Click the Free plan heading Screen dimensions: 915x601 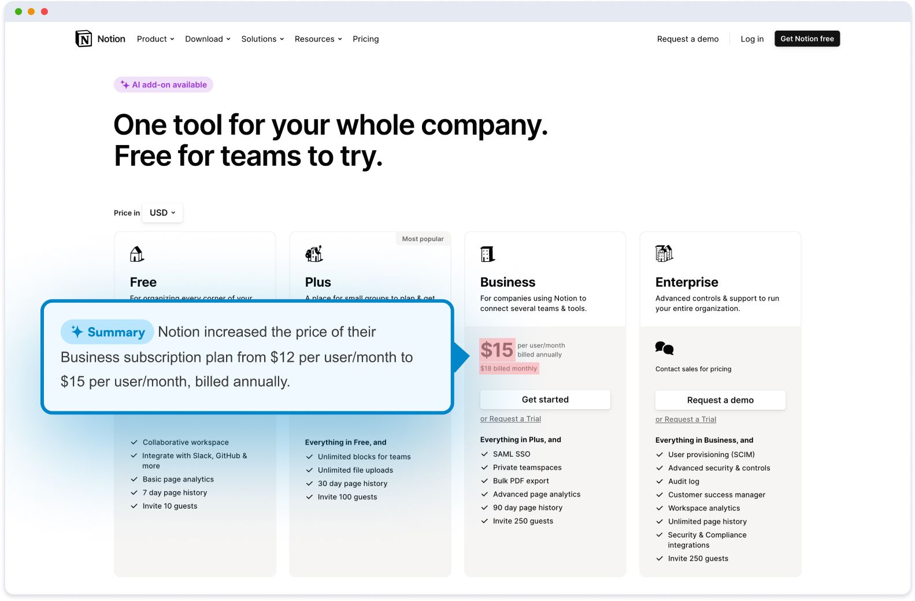coord(143,282)
